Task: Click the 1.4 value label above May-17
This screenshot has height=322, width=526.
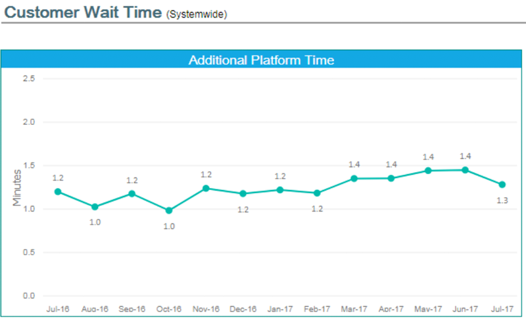Action: tap(429, 157)
